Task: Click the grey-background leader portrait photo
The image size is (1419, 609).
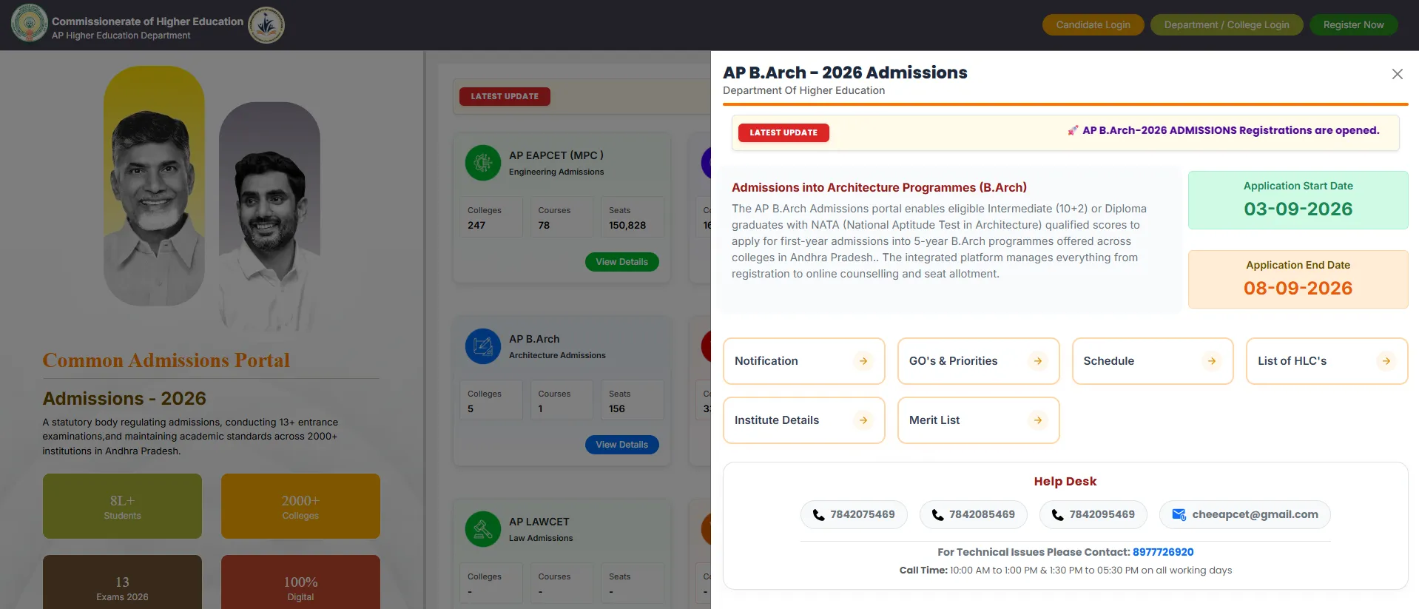Action: click(269, 216)
